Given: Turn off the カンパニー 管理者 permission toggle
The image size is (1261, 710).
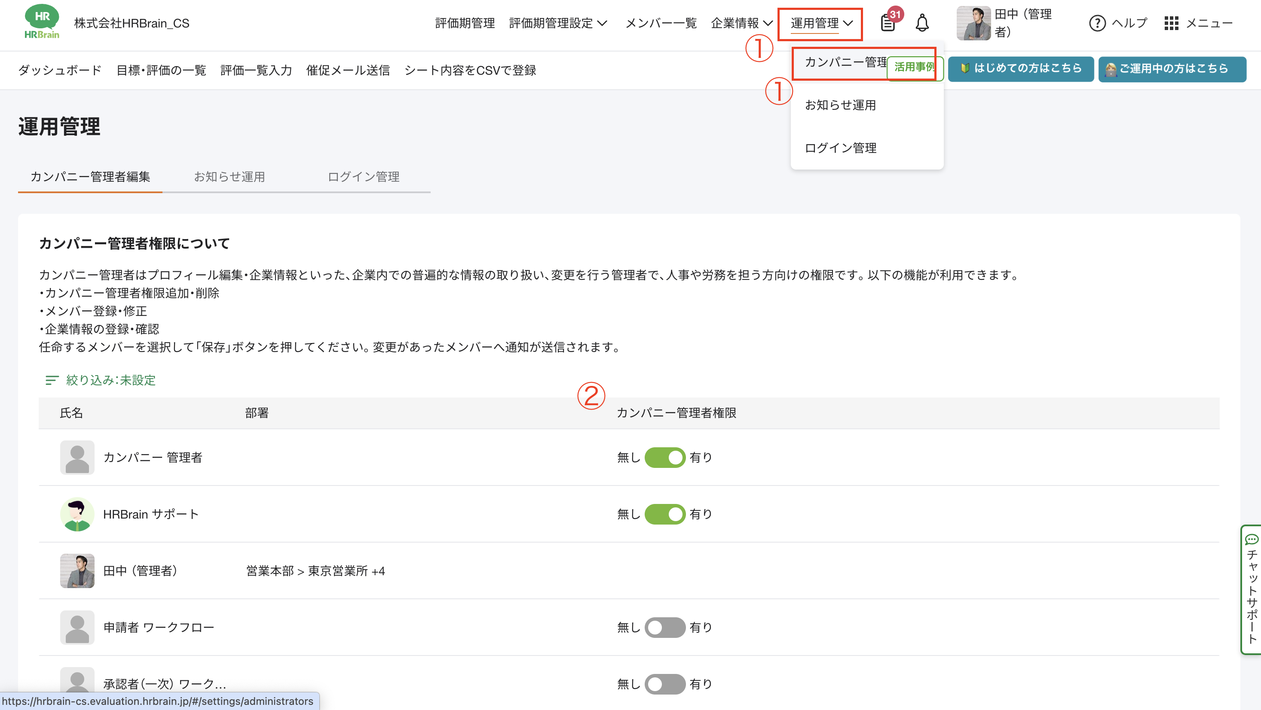Looking at the screenshot, I should click(x=665, y=458).
